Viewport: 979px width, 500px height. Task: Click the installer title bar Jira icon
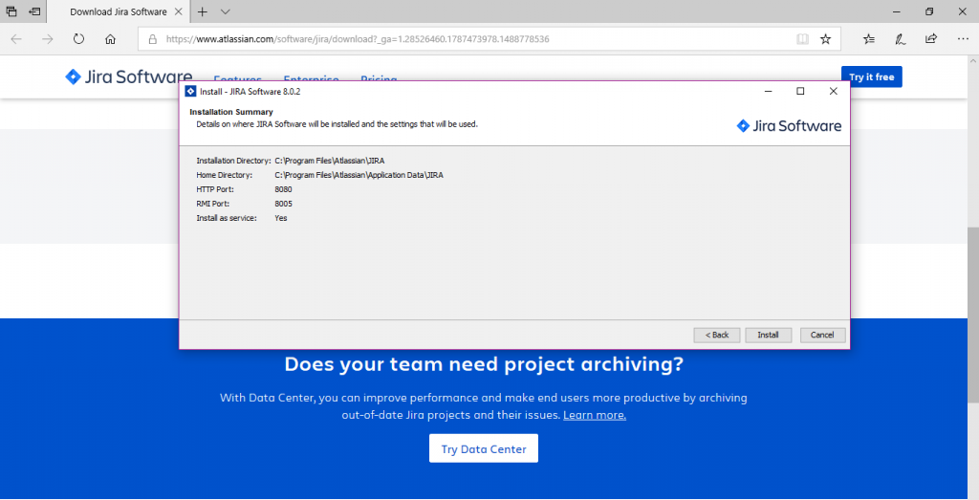[x=190, y=91]
